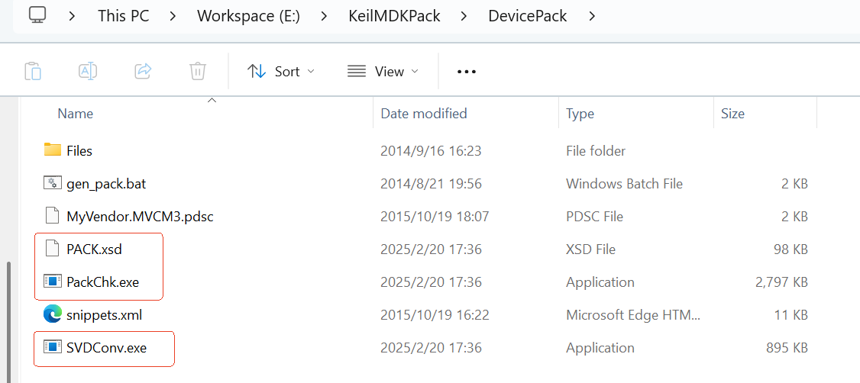Click the Delete trash can icon
860x383 pixels.
click(x=198, y=71)
